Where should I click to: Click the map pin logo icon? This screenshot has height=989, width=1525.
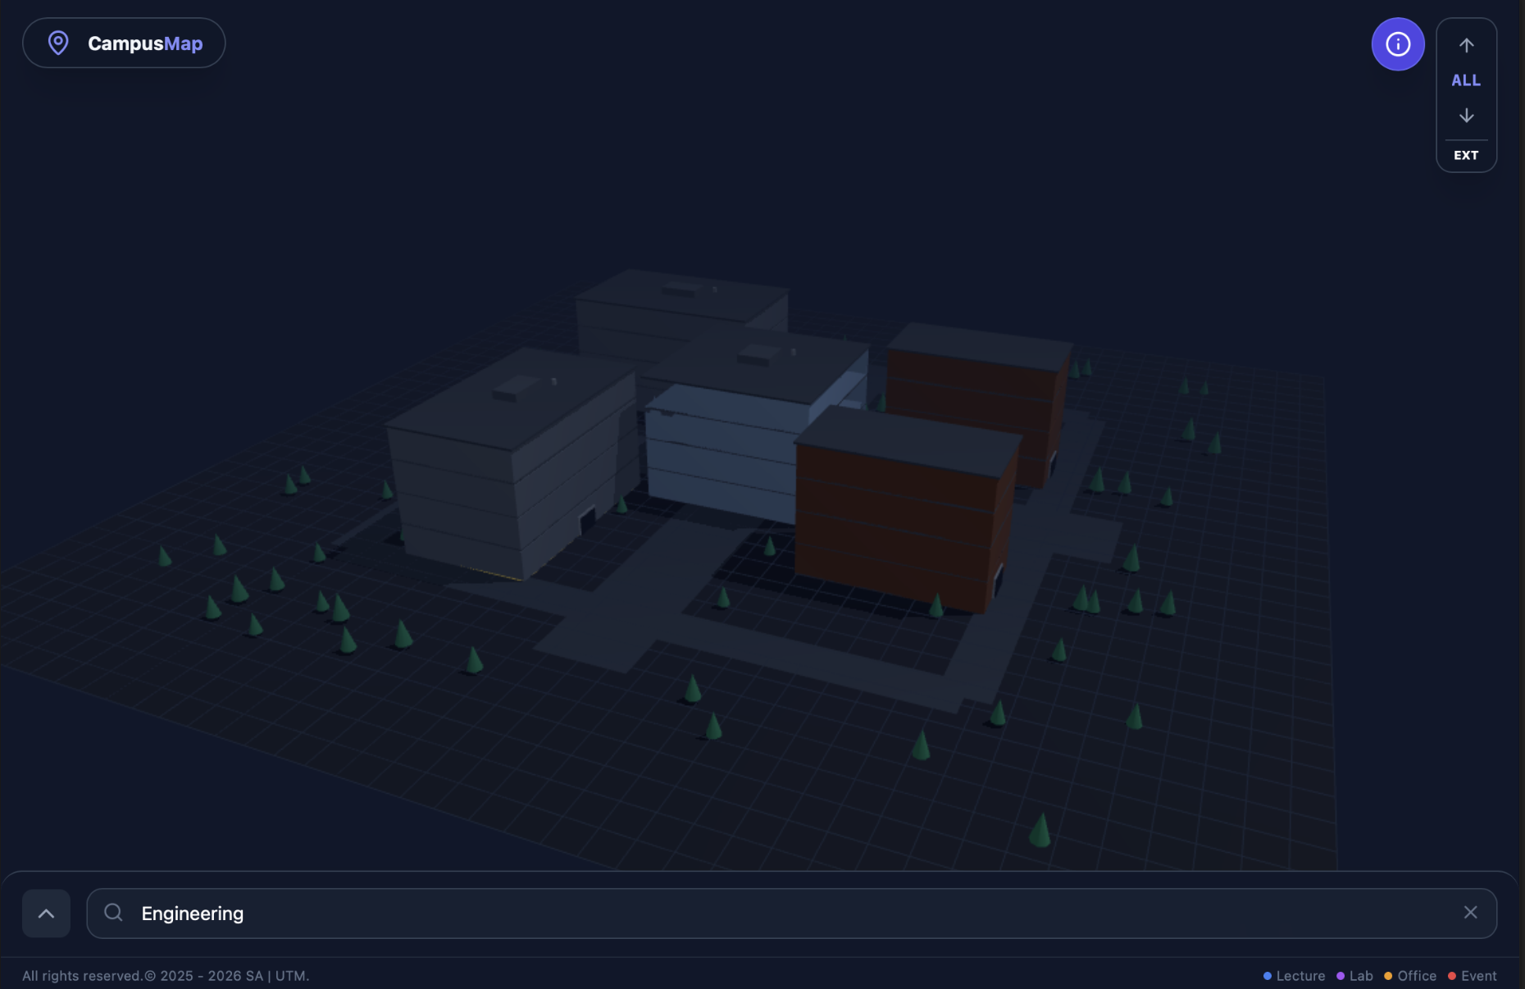click(x=58, y=43)
